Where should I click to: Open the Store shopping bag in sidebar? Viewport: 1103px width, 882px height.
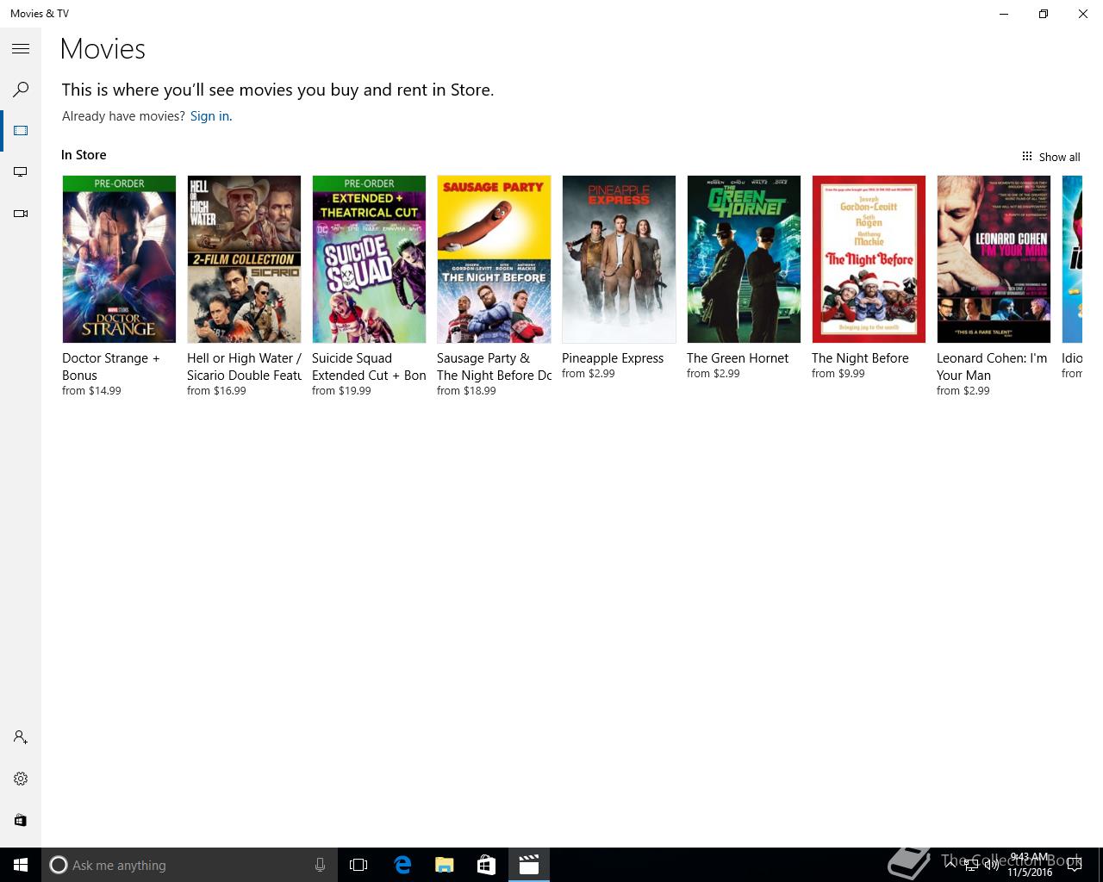click(21, 820)
